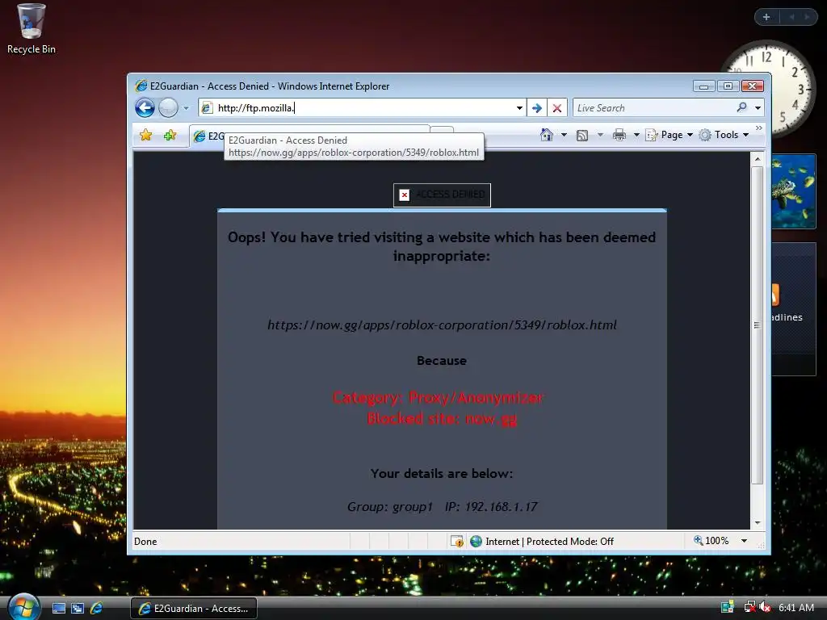Open Favorites Center star icon
827x620 pixels.
tap(146, 136)
